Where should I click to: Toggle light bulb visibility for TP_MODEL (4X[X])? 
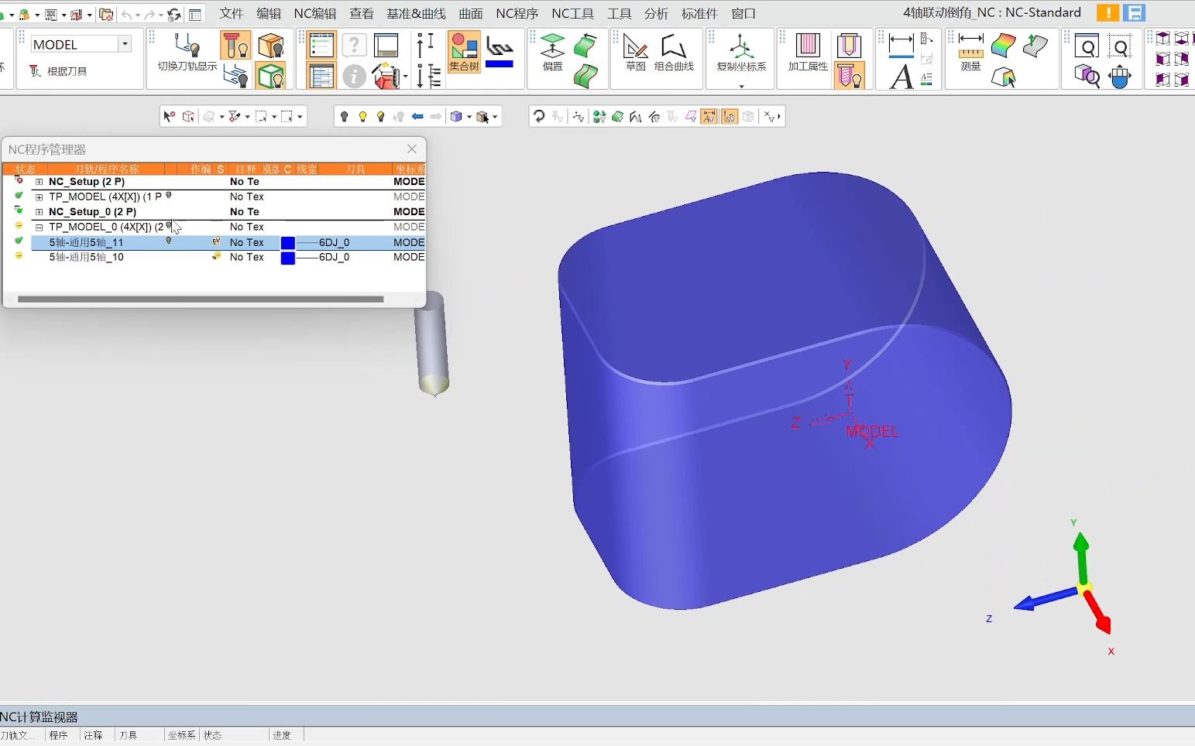tap(169, 196)
